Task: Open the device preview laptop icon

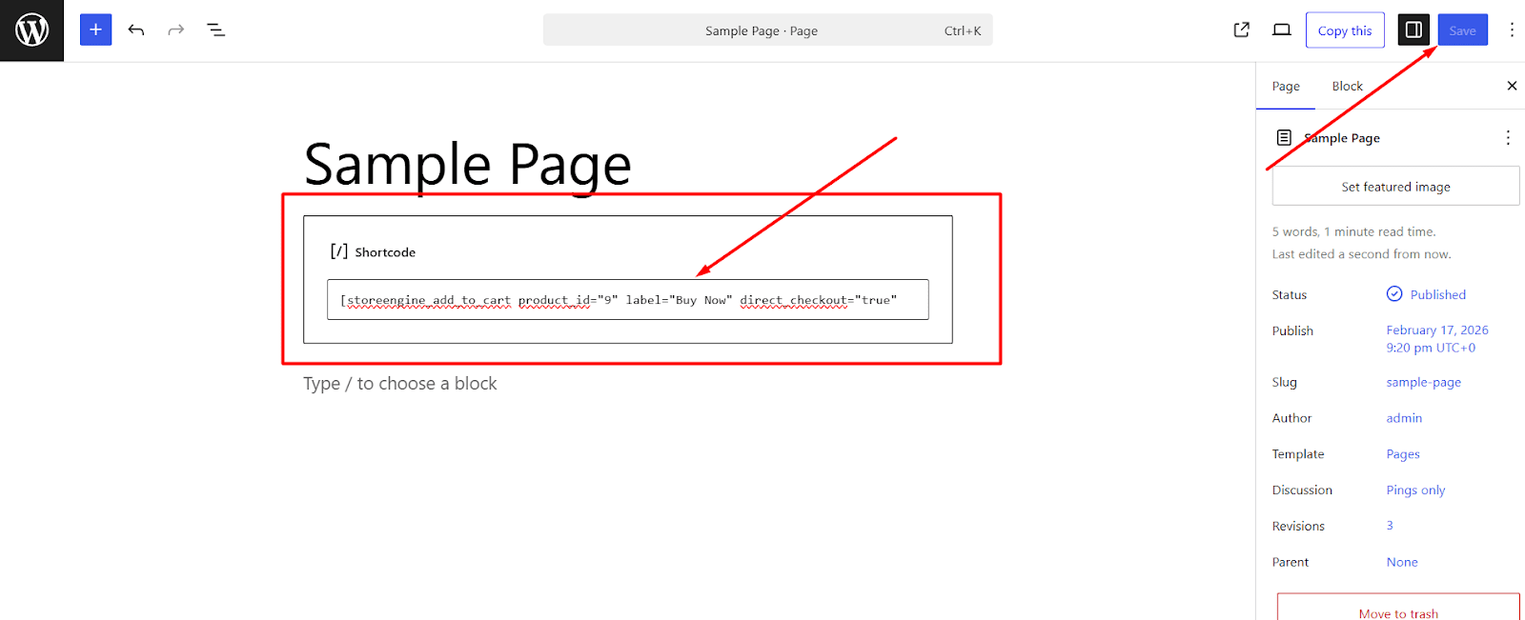Action: pyautogui.click(x=1281, y=30)
